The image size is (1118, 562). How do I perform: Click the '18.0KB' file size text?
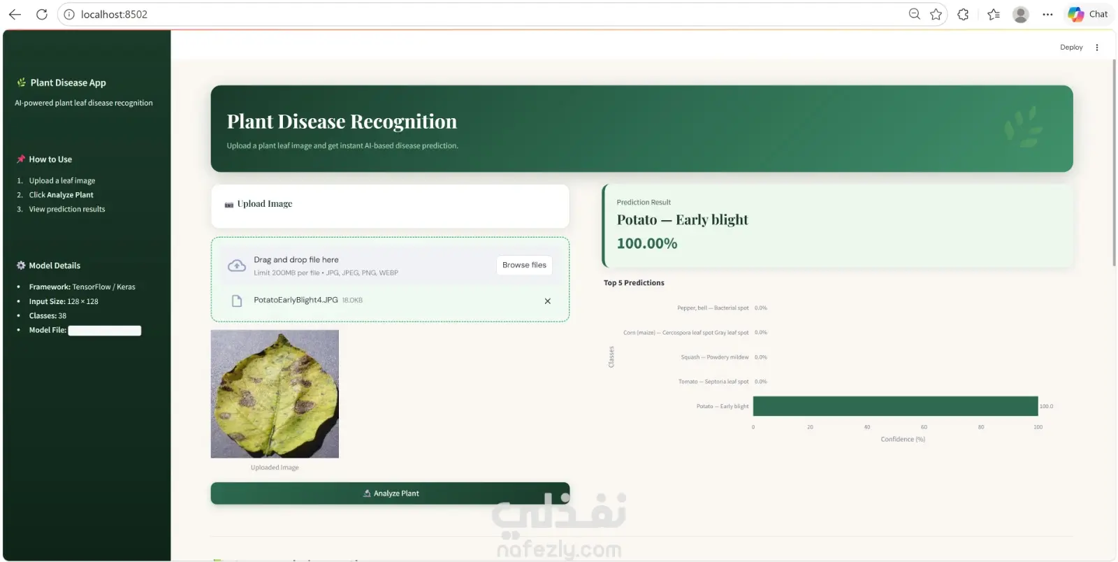coord(352,301)
